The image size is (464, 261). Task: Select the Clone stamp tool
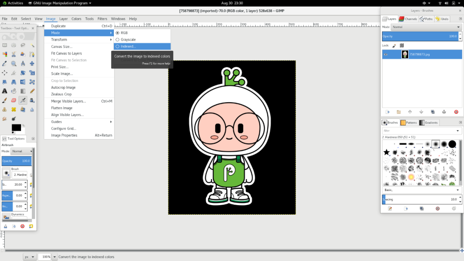coord(5,109)
